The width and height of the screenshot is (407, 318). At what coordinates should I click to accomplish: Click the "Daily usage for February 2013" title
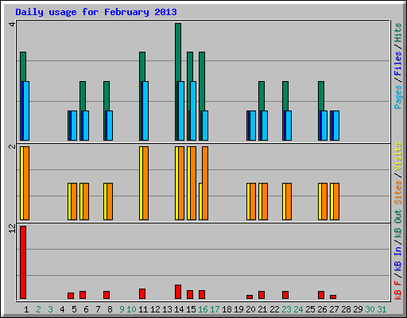click(96, 13)
